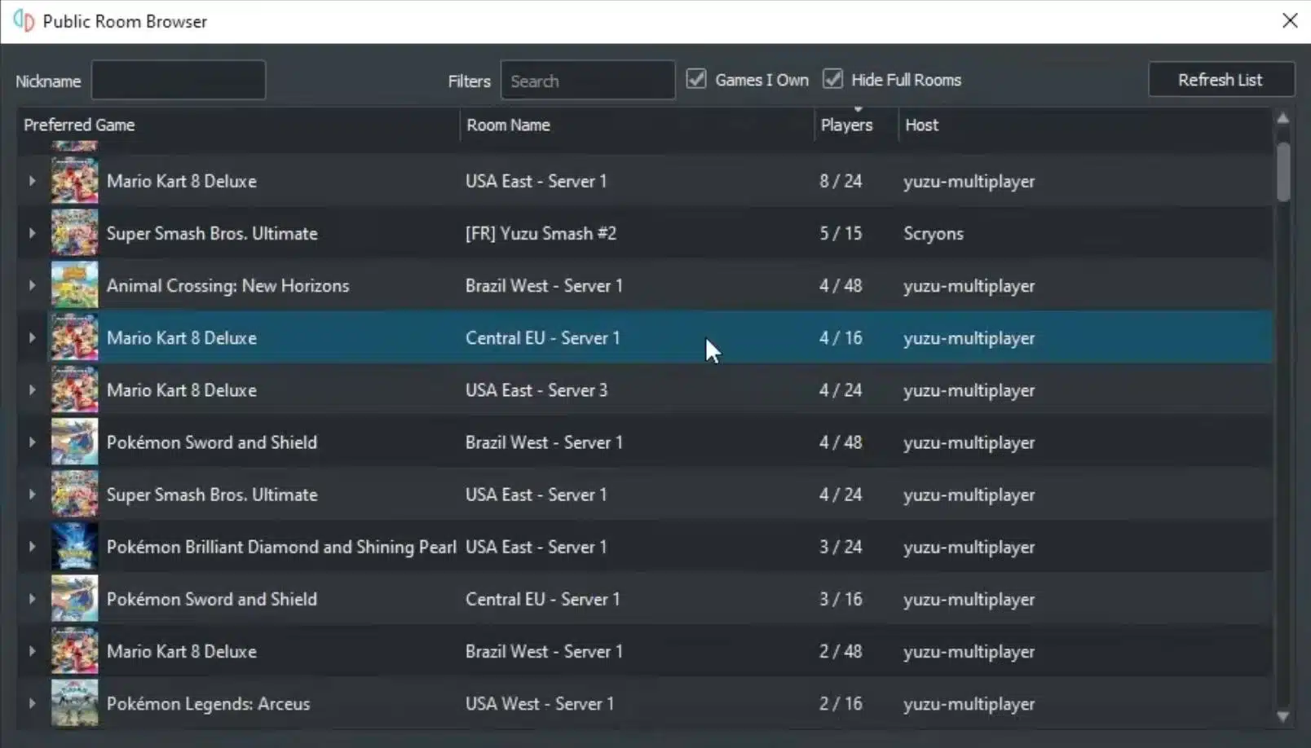Click the Pokémon Sword and Shield icon in the Brazil West row
Viewport: 1311px width, 748px height.
(x=74, y=442)
